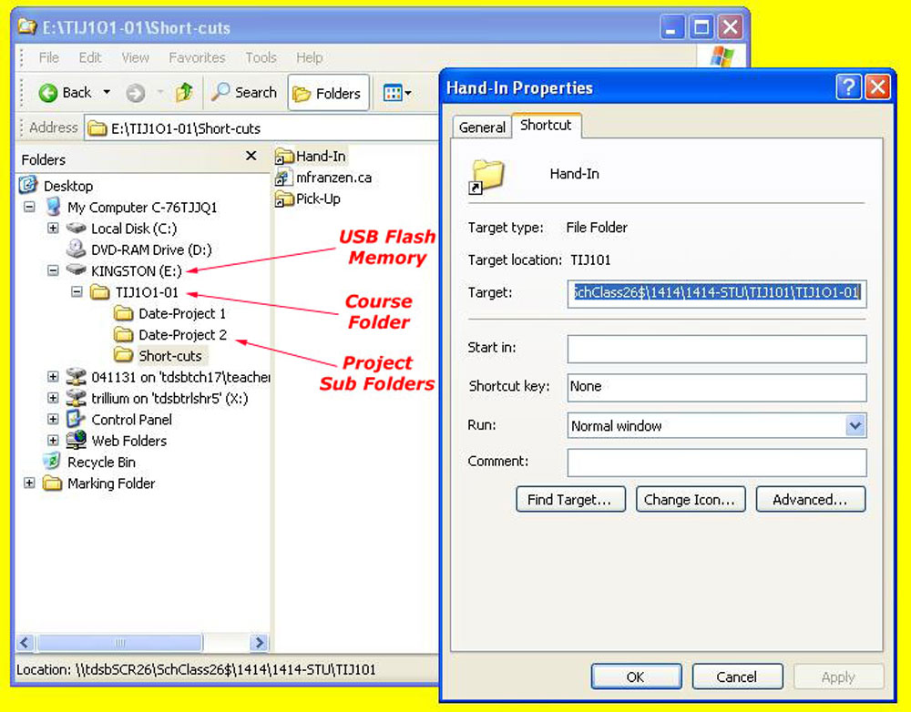This screenshot has height=712, width=911.
Task: Open the Search toolbar button
Action: [244, 93]
